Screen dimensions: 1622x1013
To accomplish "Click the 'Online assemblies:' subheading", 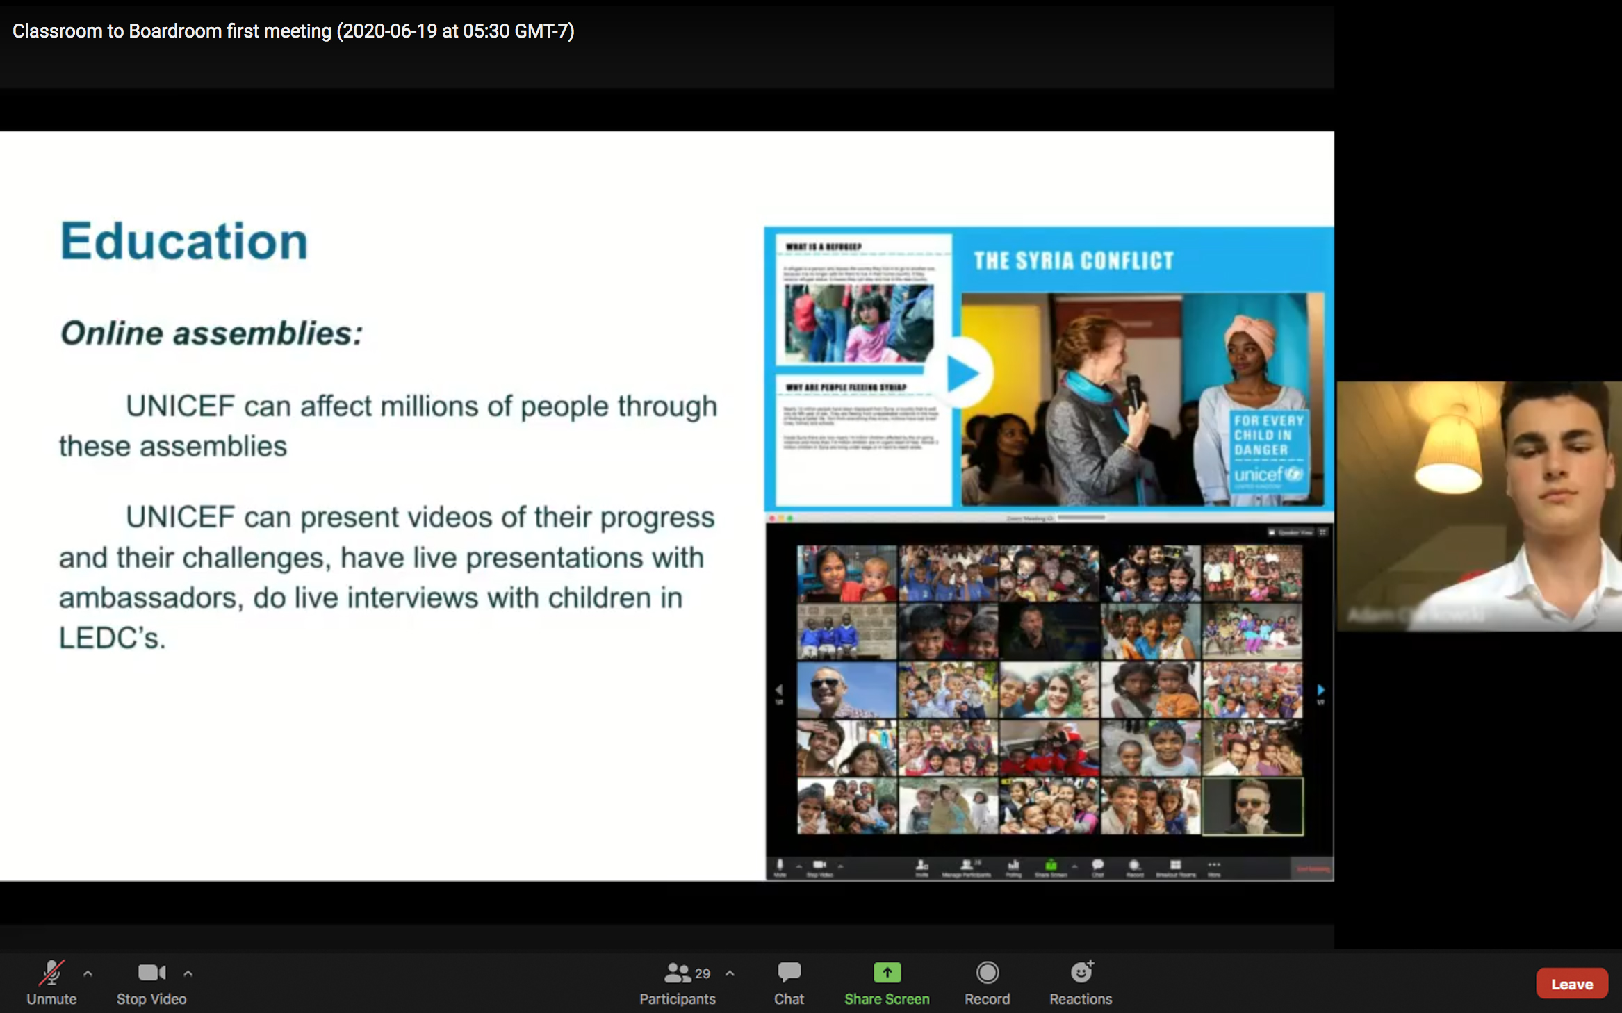I will (211, 333).
